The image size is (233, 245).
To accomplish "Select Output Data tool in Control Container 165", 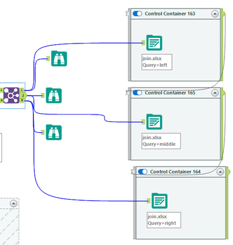I will 154,122.
